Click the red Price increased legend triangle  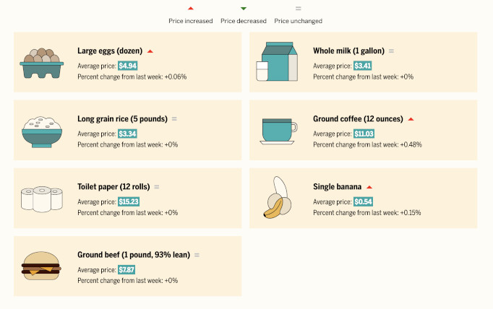click(x=191, y=9)
